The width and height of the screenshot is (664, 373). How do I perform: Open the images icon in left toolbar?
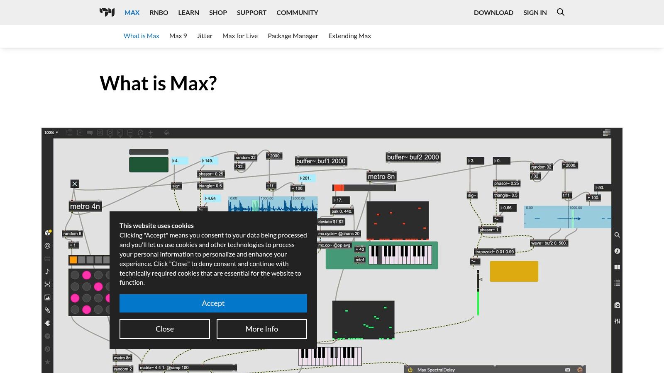(47, 297)
